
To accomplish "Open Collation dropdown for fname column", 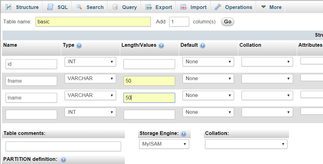I will pyautogui.click(x=267, y=79).
